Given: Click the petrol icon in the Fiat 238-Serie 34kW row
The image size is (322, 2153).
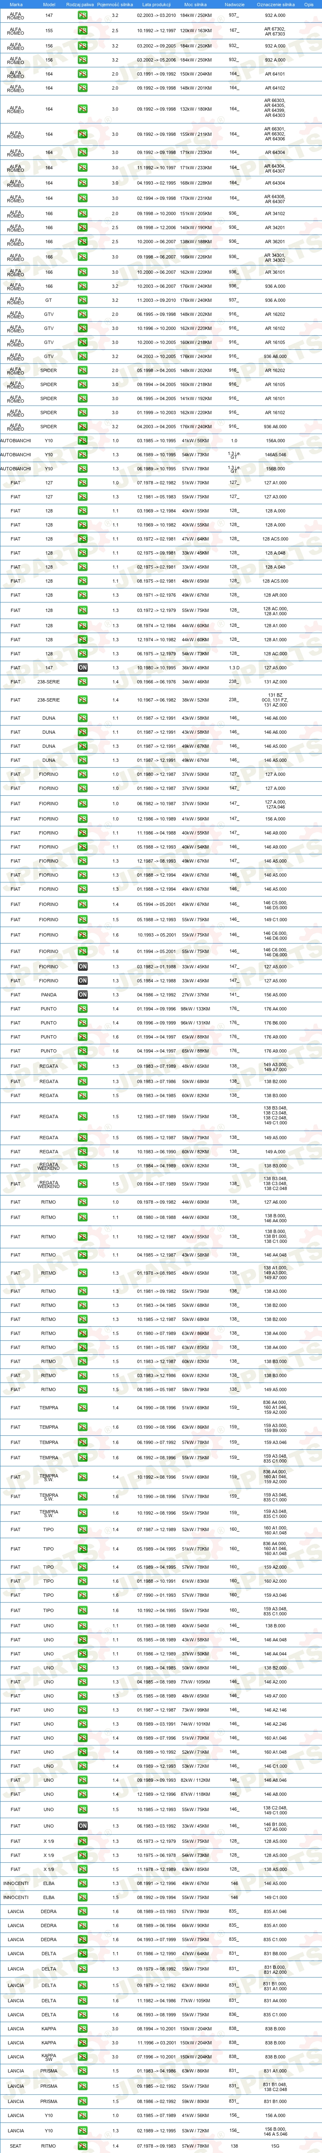Looking at the screenshot, I should (x=83, y=682).
